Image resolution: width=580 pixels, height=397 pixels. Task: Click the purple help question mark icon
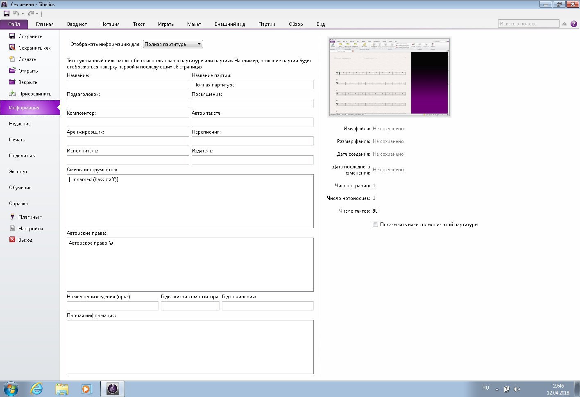[573, 24]
